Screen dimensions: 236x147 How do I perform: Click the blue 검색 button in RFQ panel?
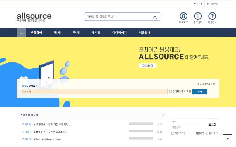[x=199, y=92]
